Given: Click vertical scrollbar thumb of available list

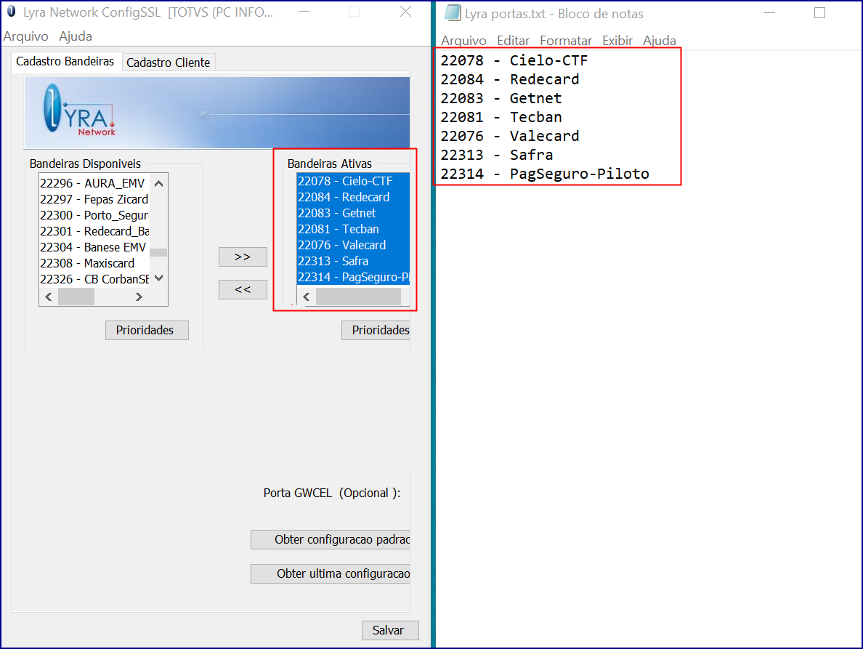Looking at the screenshot, I should (x=158, y=253).
